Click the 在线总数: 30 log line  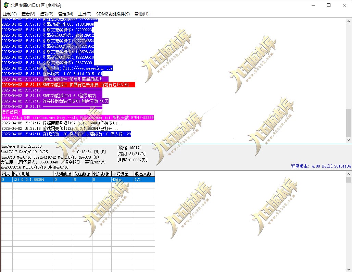click(x=66, y=134)
